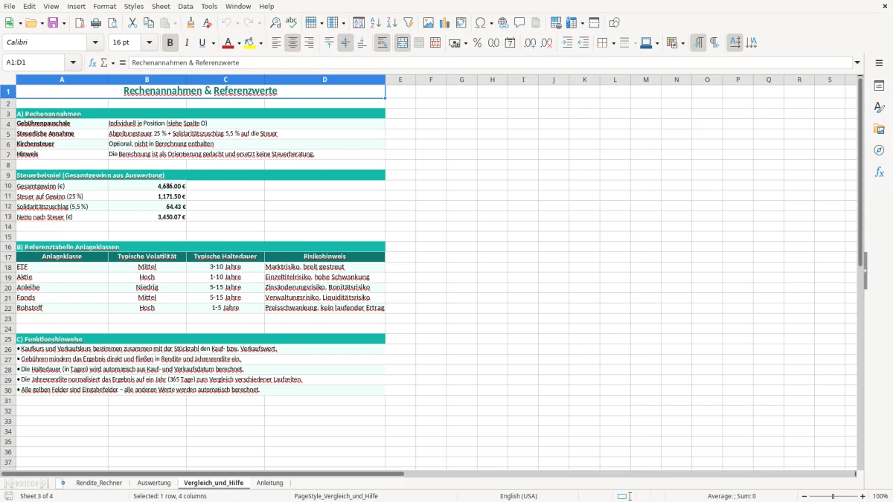Toggle Left-To-Right text direction
This screenshot has height=502, width=893.
click(698, 43)
